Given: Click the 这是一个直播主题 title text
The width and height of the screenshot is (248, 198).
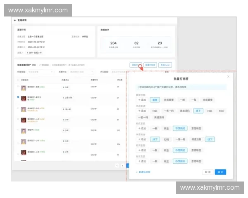Looking at the screenshot, I should [36, 37].
